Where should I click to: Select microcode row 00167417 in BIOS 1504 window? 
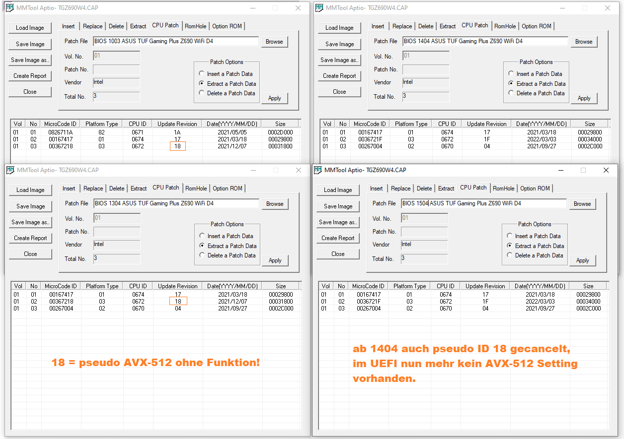(463, 295)
